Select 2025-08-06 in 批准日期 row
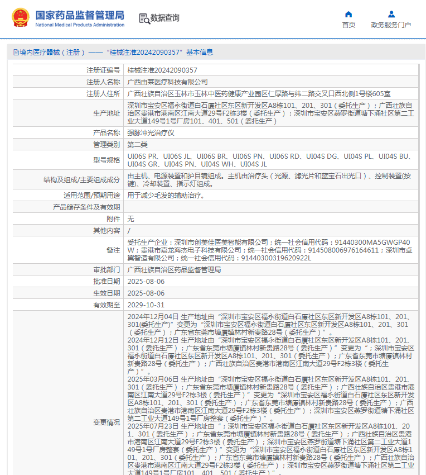Screen dimensions: 426x475 tap(146, 282)
